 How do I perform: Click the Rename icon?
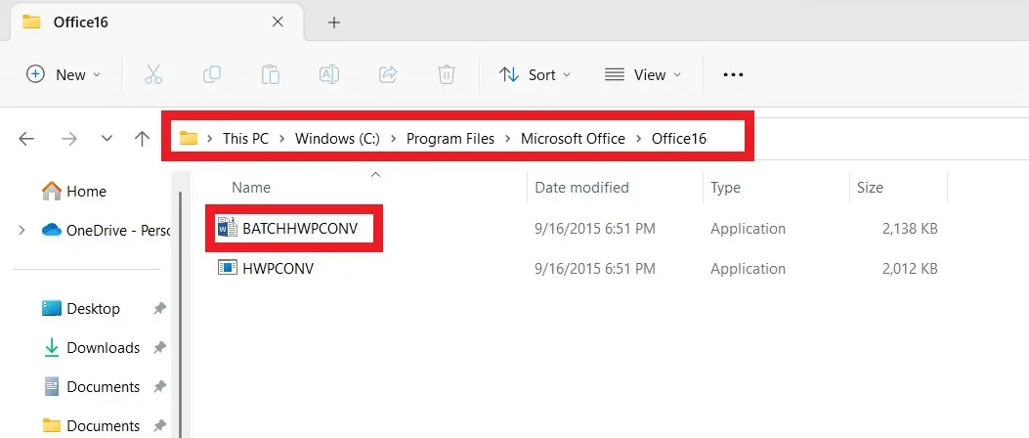click(x=328, y=74)
